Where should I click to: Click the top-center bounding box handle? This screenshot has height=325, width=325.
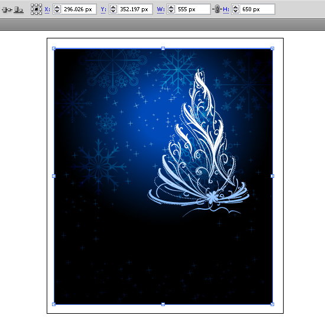(x=163, y=48)
